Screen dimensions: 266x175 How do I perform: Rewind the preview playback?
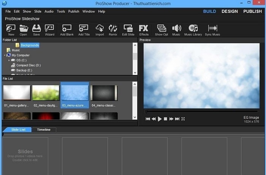[x=154, y=119]
